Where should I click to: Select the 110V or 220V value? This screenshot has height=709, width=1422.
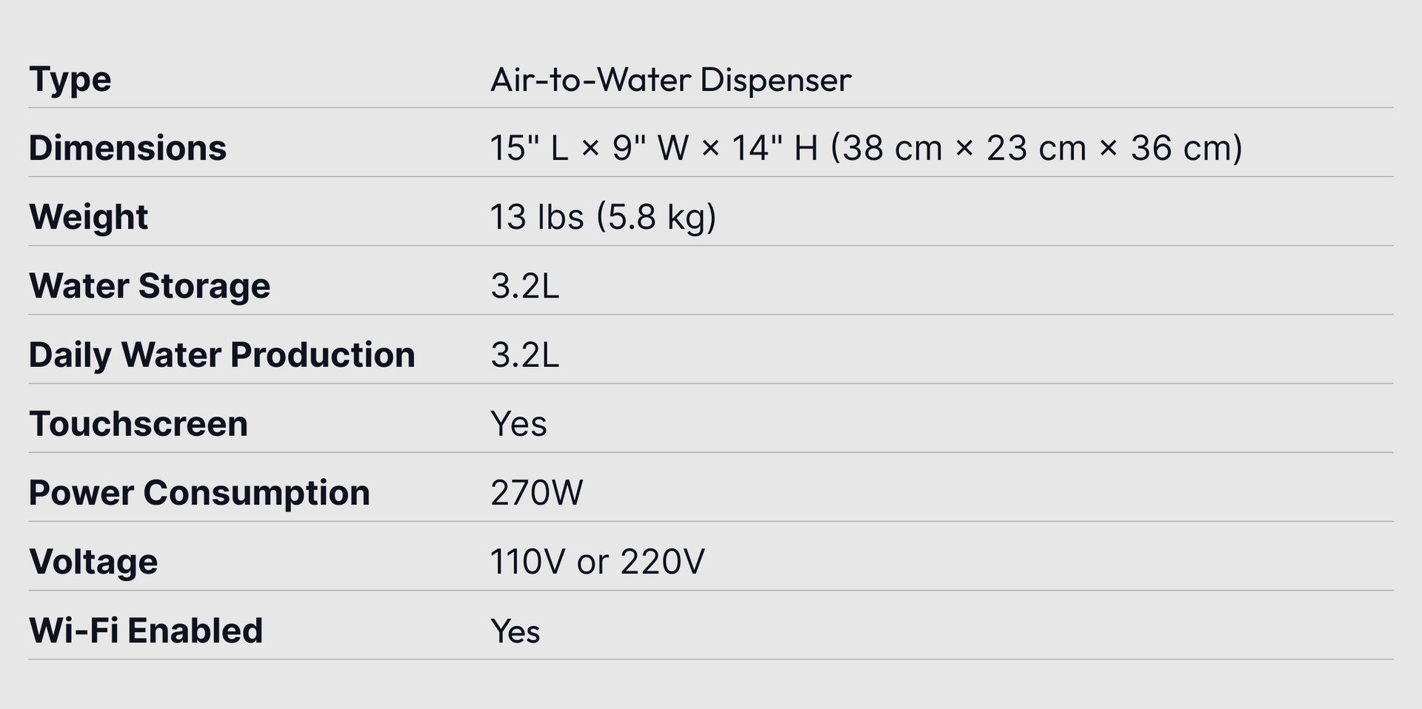click(597, 562)
